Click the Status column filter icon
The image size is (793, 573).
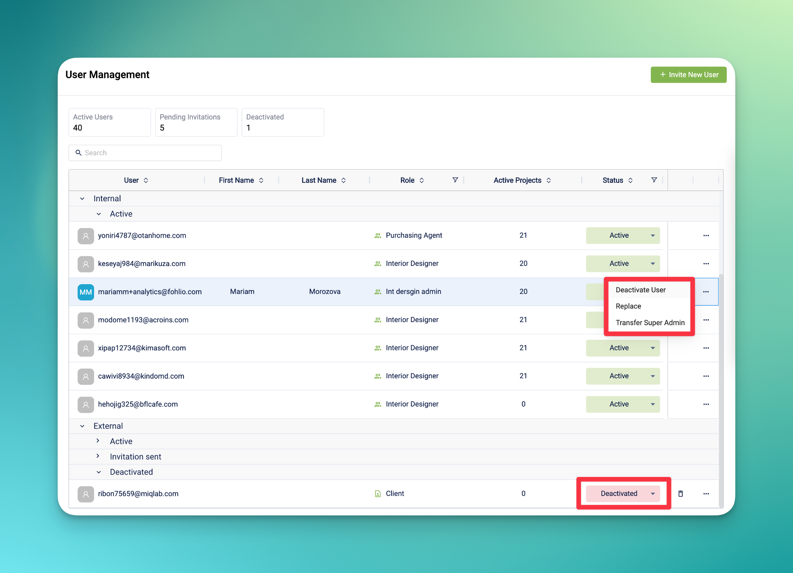pyautogui.click(x=654, y=180)
